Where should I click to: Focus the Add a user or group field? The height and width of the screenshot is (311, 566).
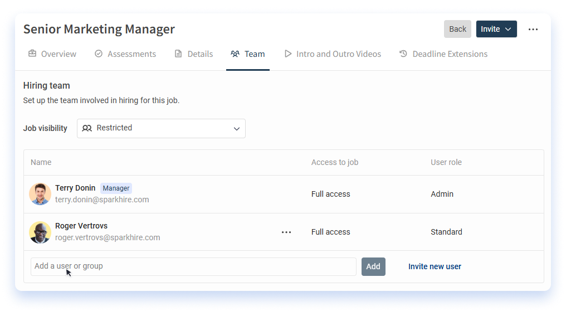[x=193, y=266]
